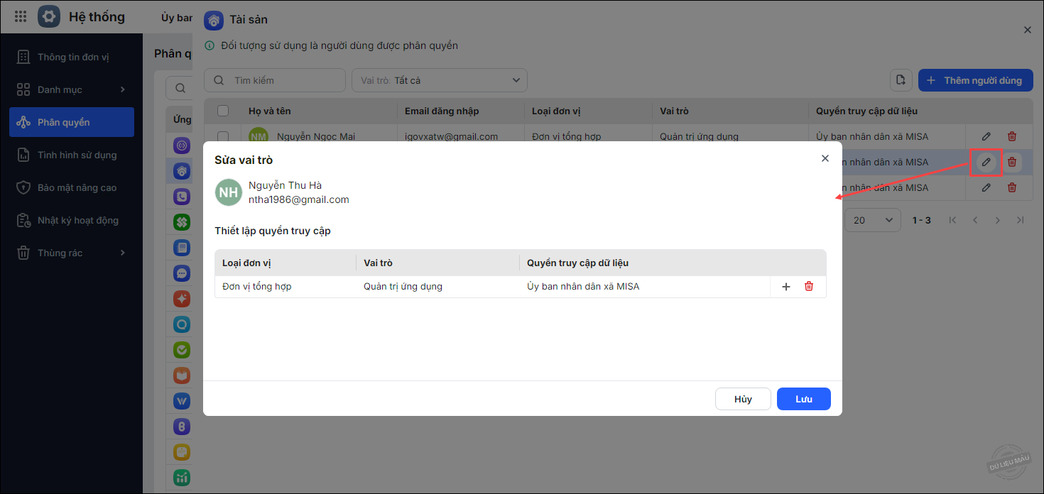Image resolution: width=1044 pixels, height=494 pixels.
Task: Select the blue chat bubble app icon
Action: [182, 273]
